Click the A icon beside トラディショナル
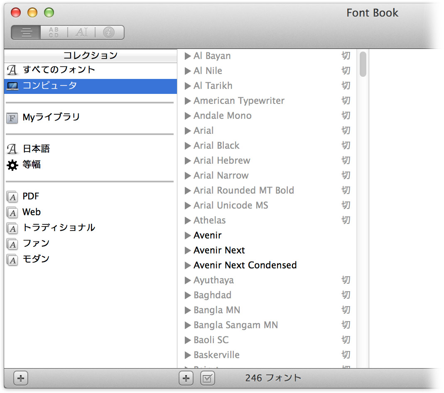Screen dimensions: 444x393 coord(12,228)
